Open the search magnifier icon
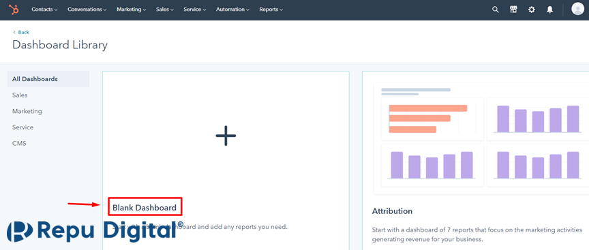 (496, 10)
